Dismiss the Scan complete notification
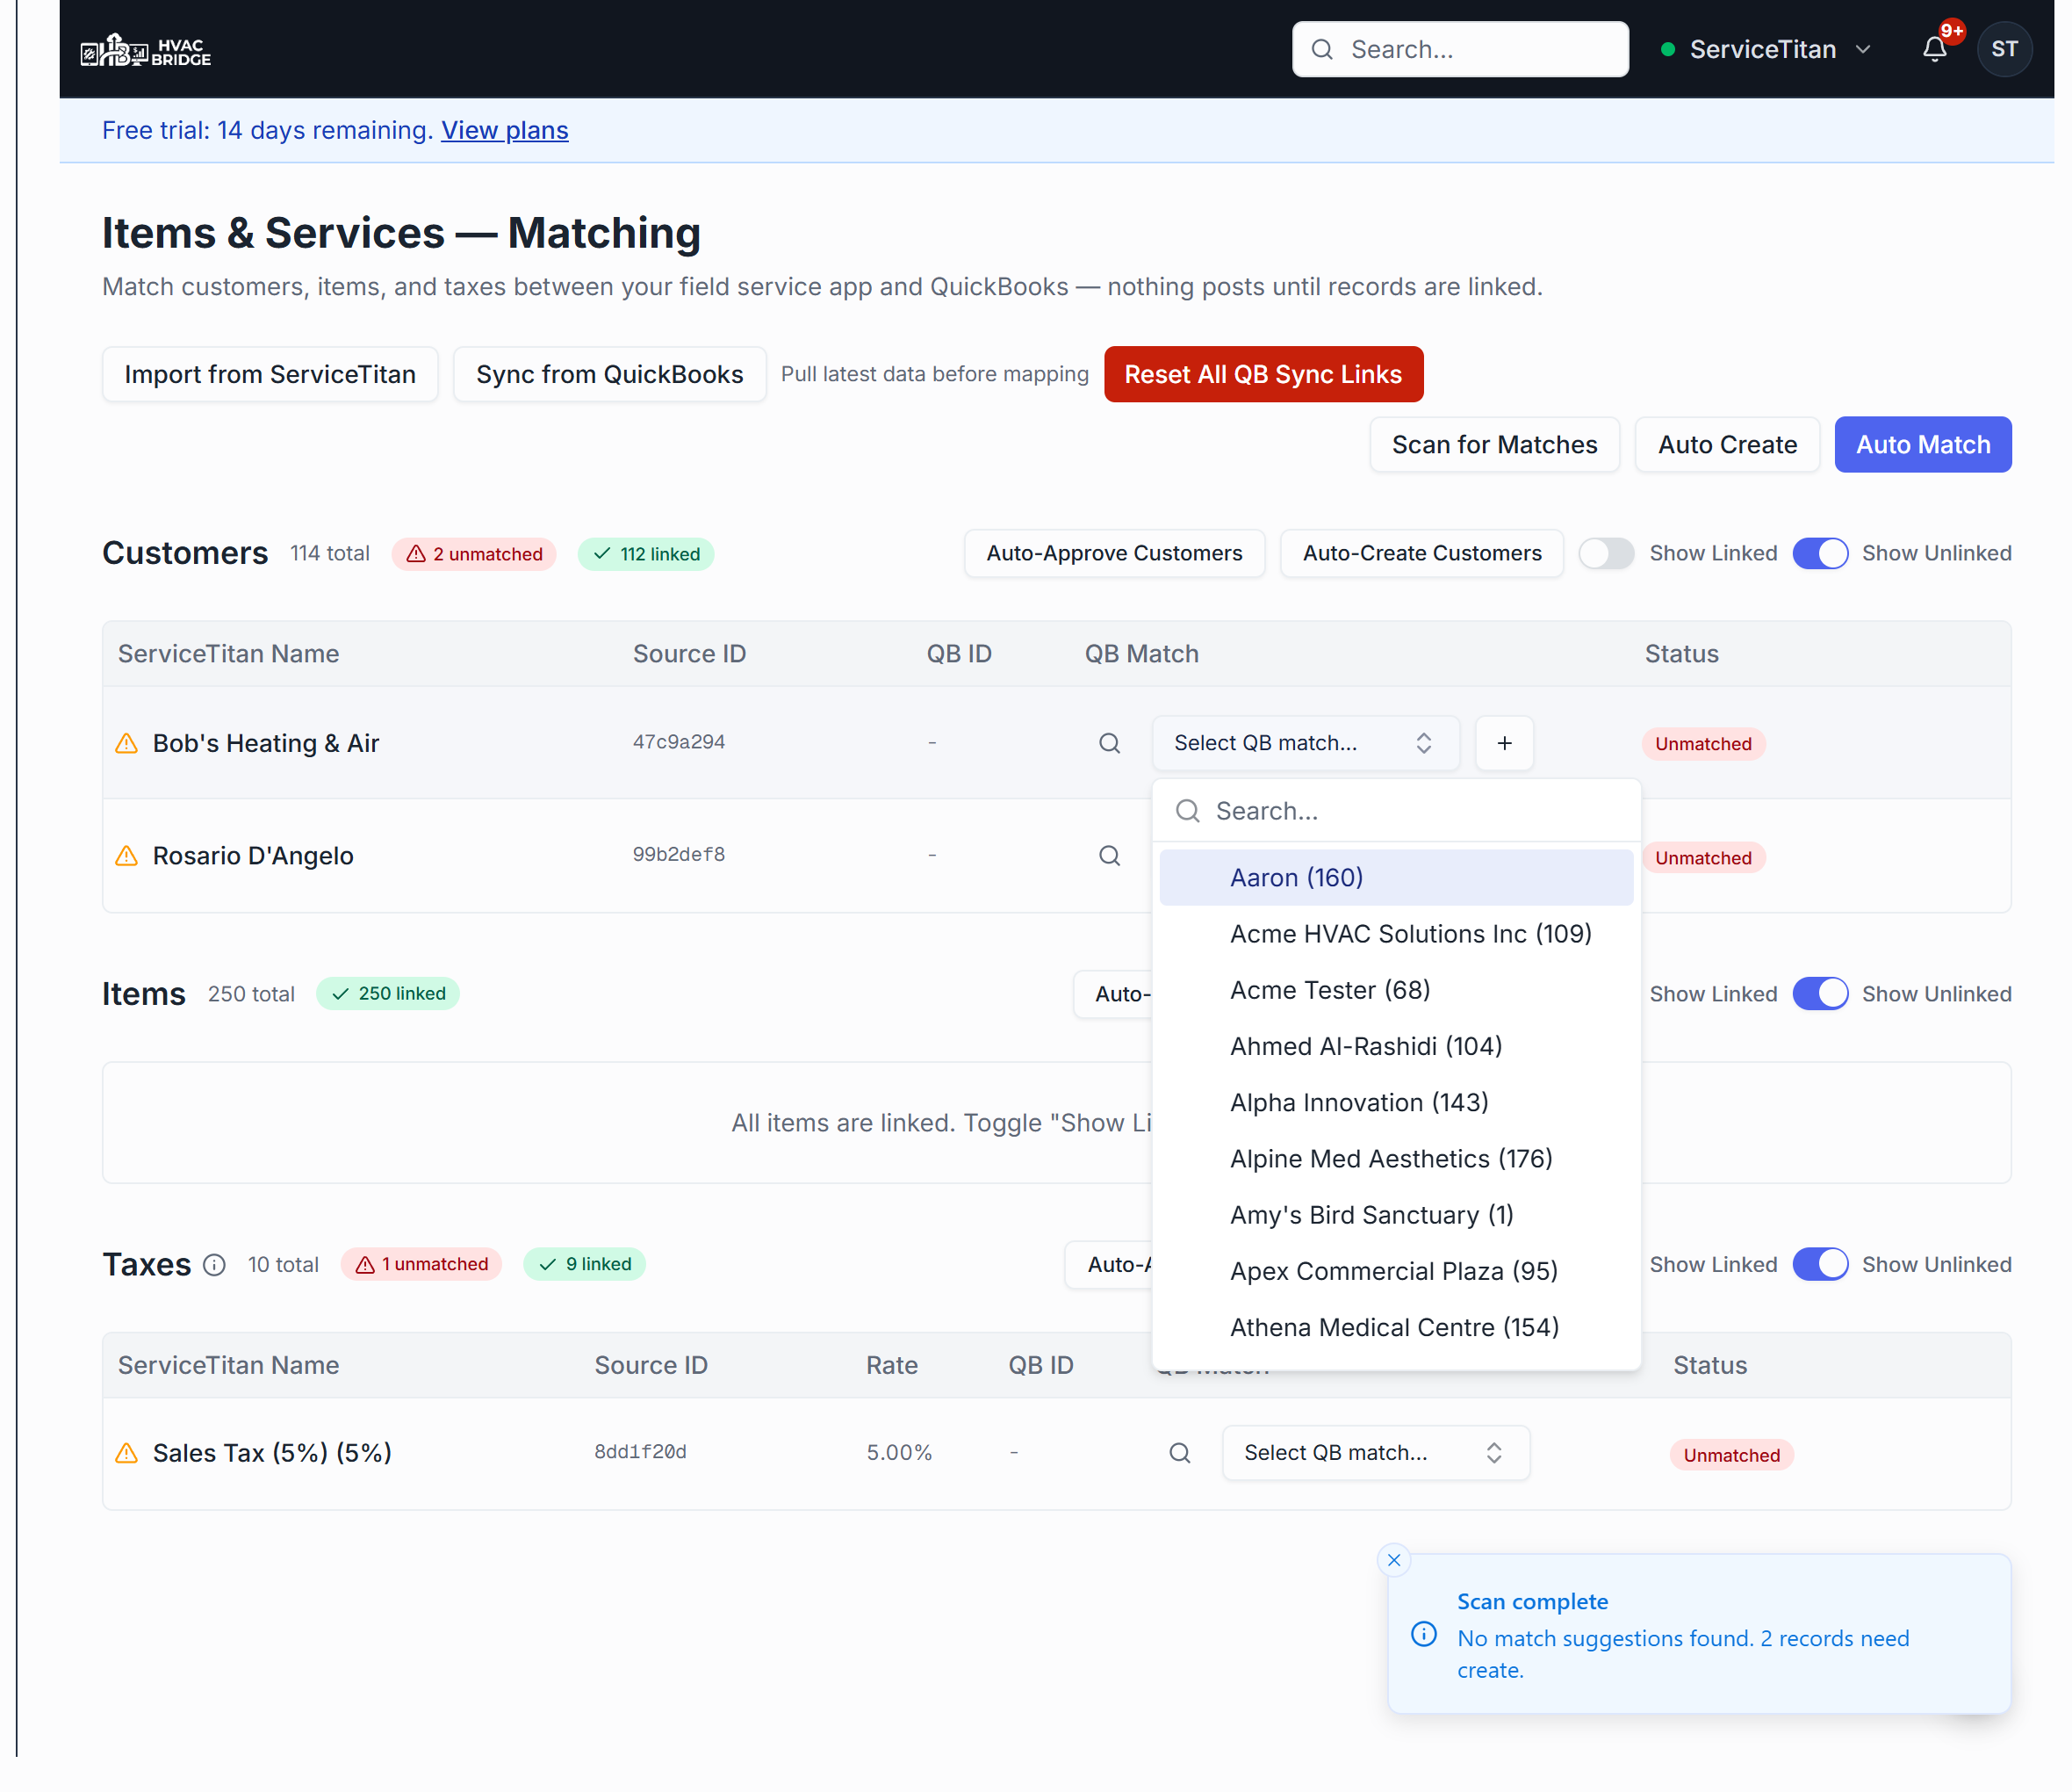This screenshot has height=1792, width=2072. coord(1393,1561)
